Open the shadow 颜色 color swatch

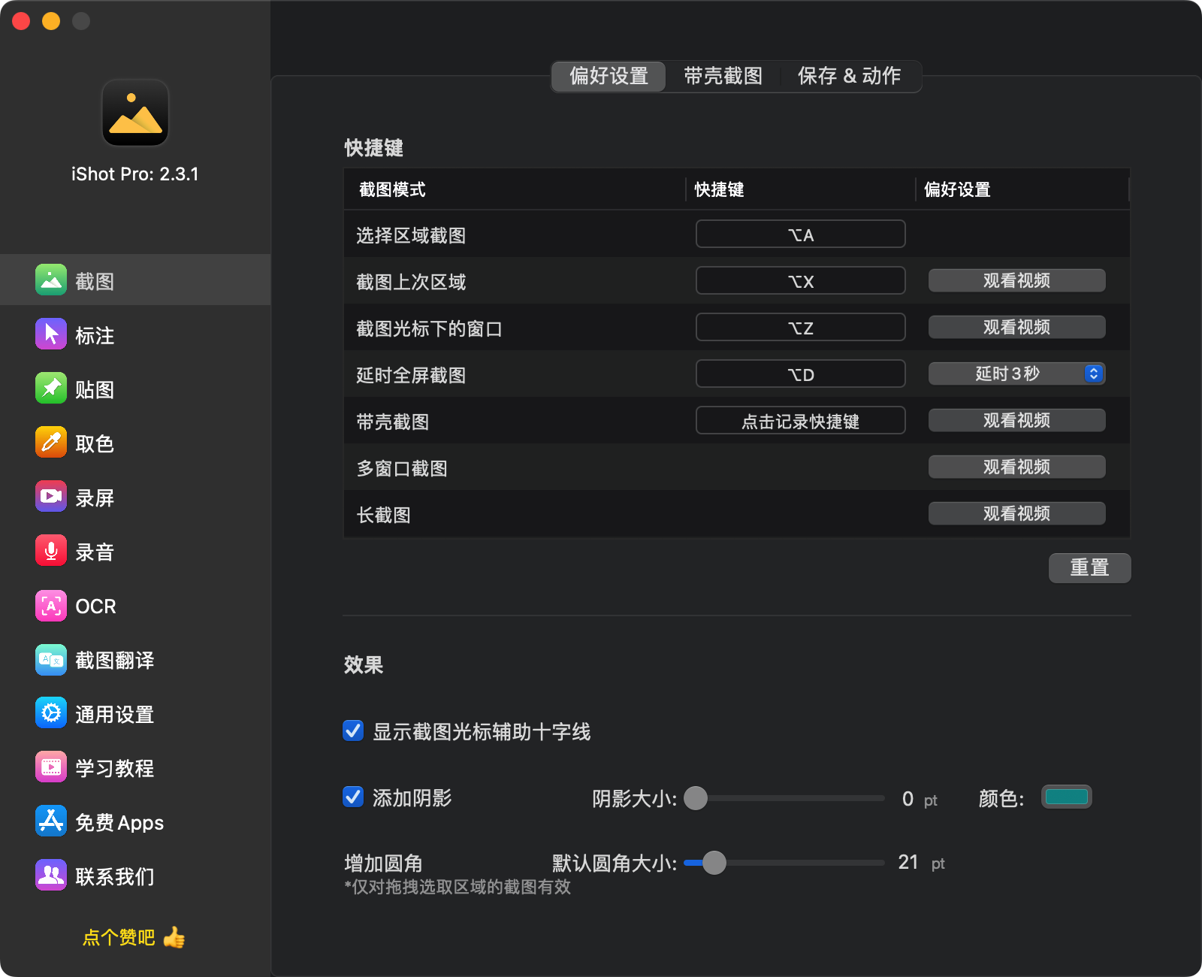[1066, 797]
